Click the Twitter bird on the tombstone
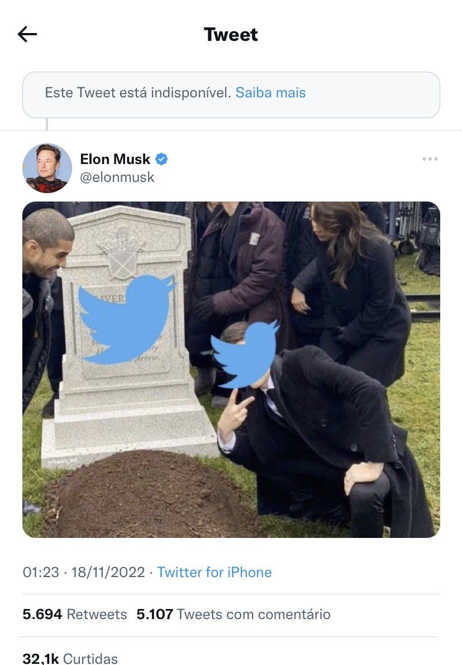 pyautogui.click(x=126, y=318)
